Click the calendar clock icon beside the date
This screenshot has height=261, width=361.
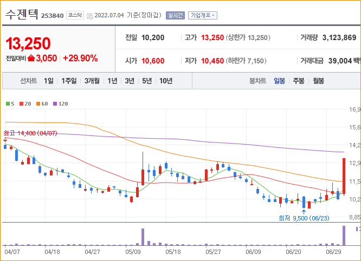click(x=90, y=16)
